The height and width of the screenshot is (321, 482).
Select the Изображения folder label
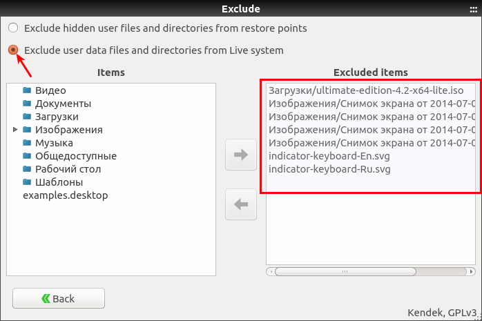[69, 130]
